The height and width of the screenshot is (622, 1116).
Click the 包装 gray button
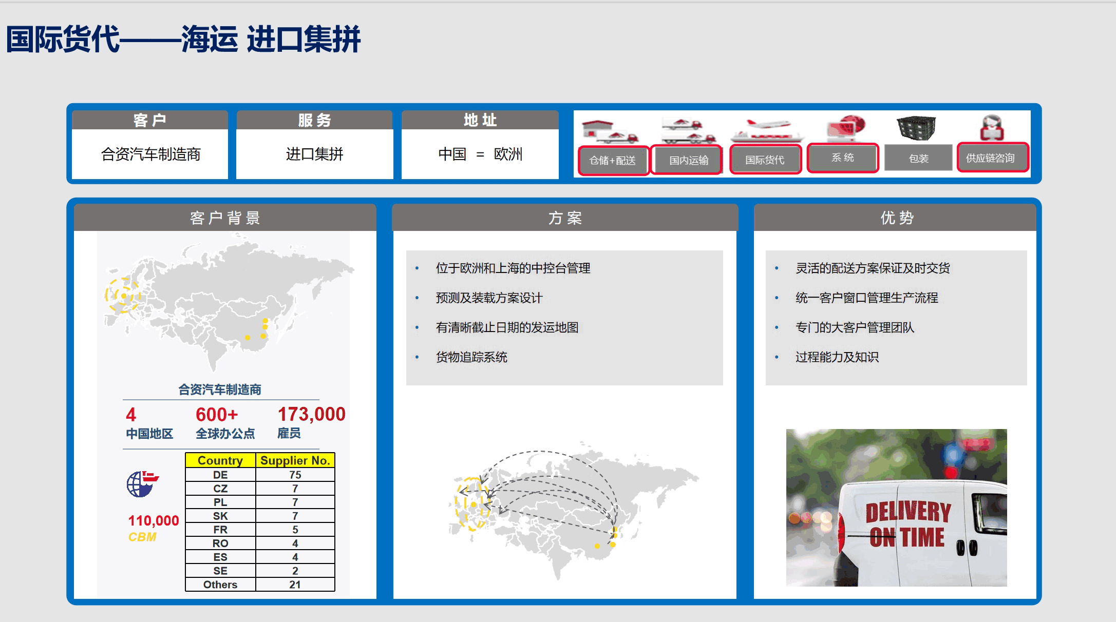919,159
